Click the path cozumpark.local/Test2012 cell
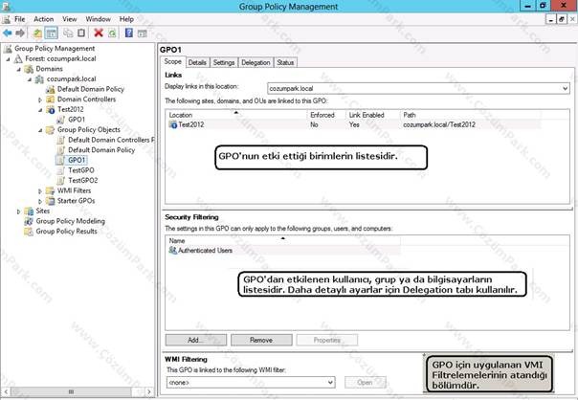The image size is (578, 400). (x=439, y=124)
